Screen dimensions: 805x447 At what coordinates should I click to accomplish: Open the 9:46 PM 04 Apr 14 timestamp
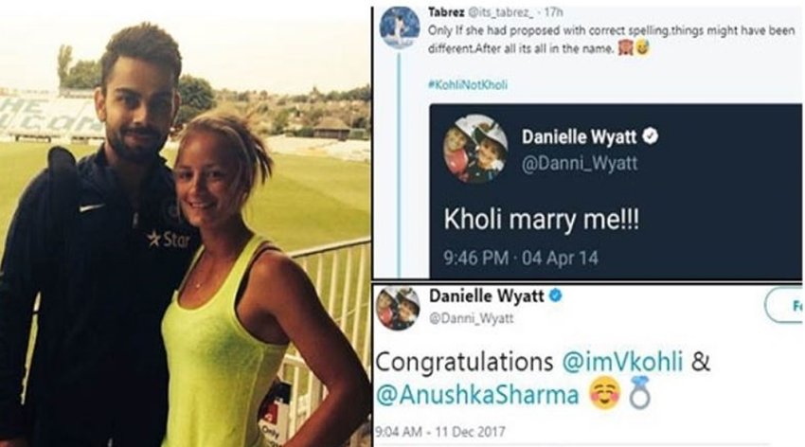pyautogui.click(x=521, y=258)
